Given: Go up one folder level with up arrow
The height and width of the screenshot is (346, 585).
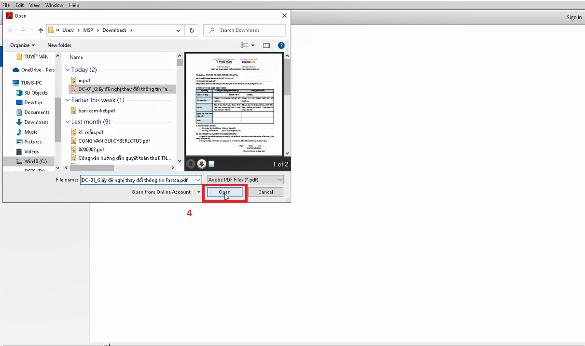Looking at the screenshot, I should 41,30.
